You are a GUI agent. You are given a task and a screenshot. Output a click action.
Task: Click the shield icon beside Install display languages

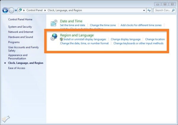coord(61,39)
